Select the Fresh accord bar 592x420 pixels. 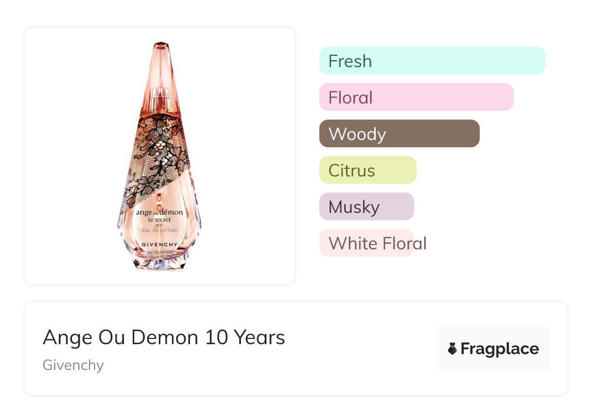pos(432,61)
